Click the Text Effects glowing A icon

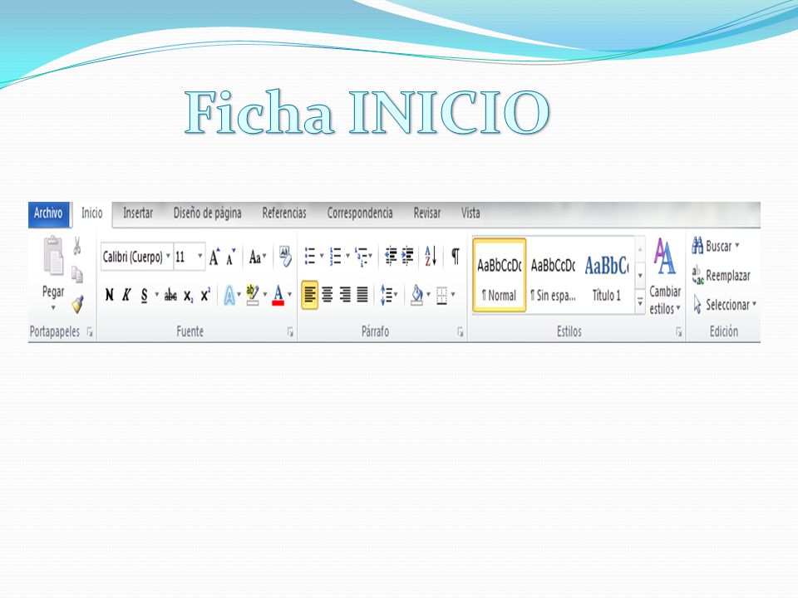[229, 295]
